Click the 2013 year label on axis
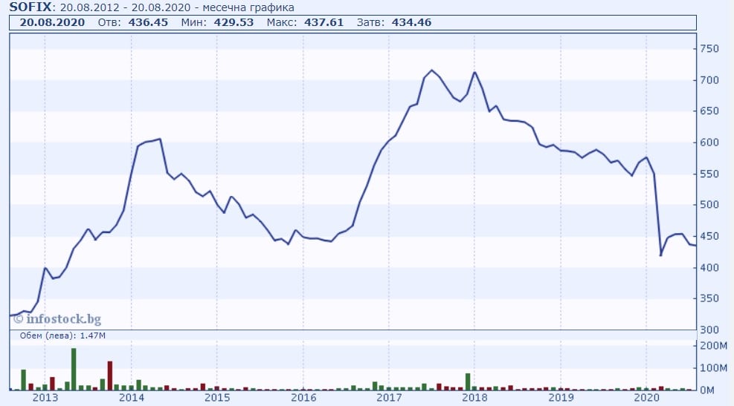This screenshot has width=734, height=406. click(x=45, y=398)
